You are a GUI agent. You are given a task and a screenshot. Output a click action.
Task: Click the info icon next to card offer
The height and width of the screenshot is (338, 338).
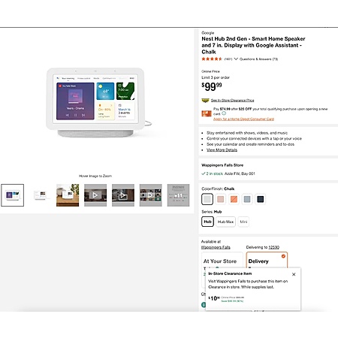point(224,113)
